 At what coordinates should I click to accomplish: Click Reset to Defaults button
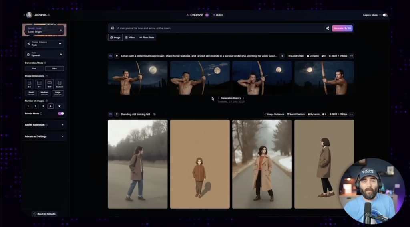coord(44,214)
